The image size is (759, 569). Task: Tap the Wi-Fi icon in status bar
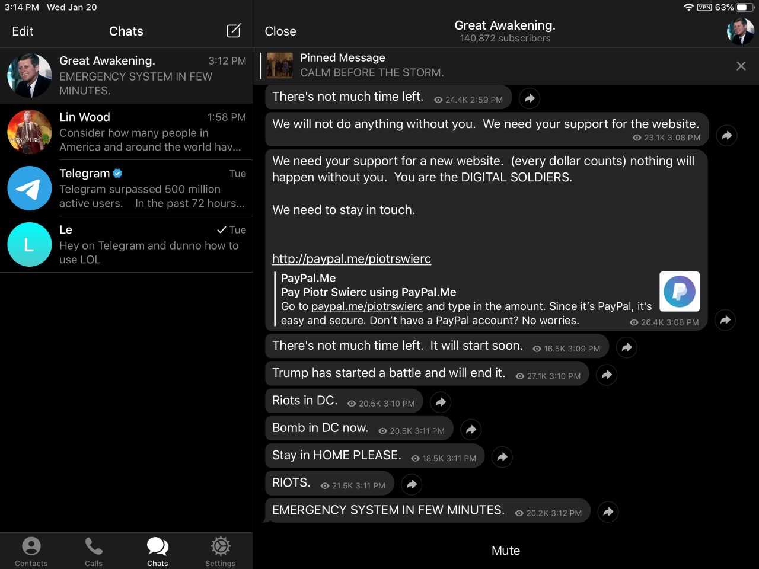[x=688, y=7]
